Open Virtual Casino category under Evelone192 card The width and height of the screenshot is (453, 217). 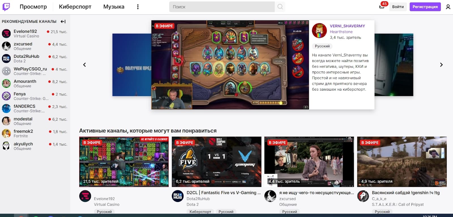tap(107, 205)
